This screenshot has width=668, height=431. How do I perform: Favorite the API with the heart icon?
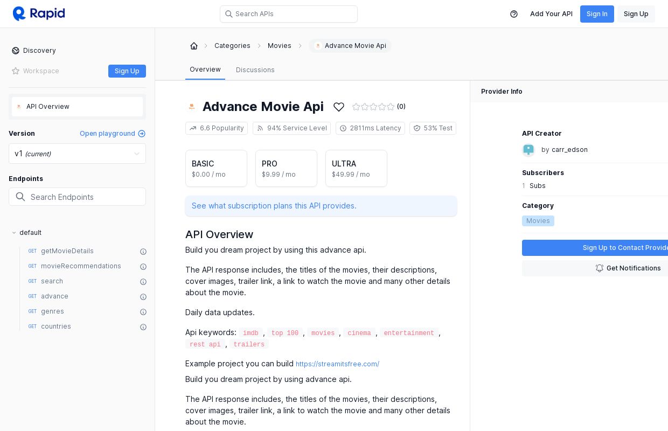point(339,107)
